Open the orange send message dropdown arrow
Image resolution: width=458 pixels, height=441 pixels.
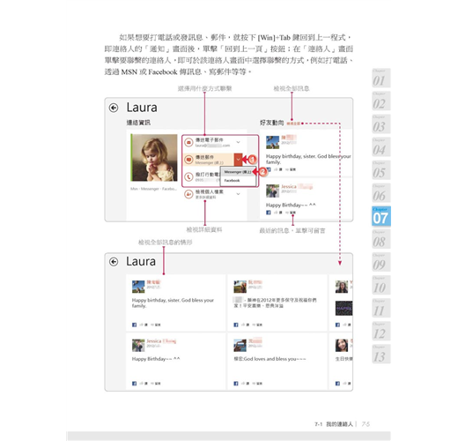[x=238, y=160]
